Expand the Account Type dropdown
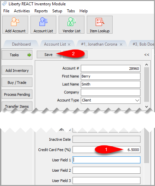 137,100
